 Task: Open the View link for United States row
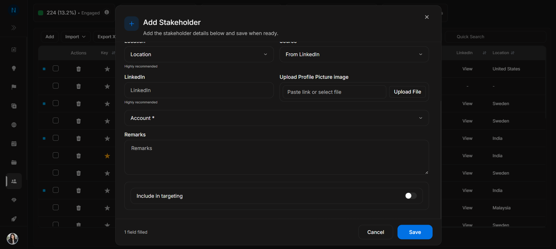[467, 69]
